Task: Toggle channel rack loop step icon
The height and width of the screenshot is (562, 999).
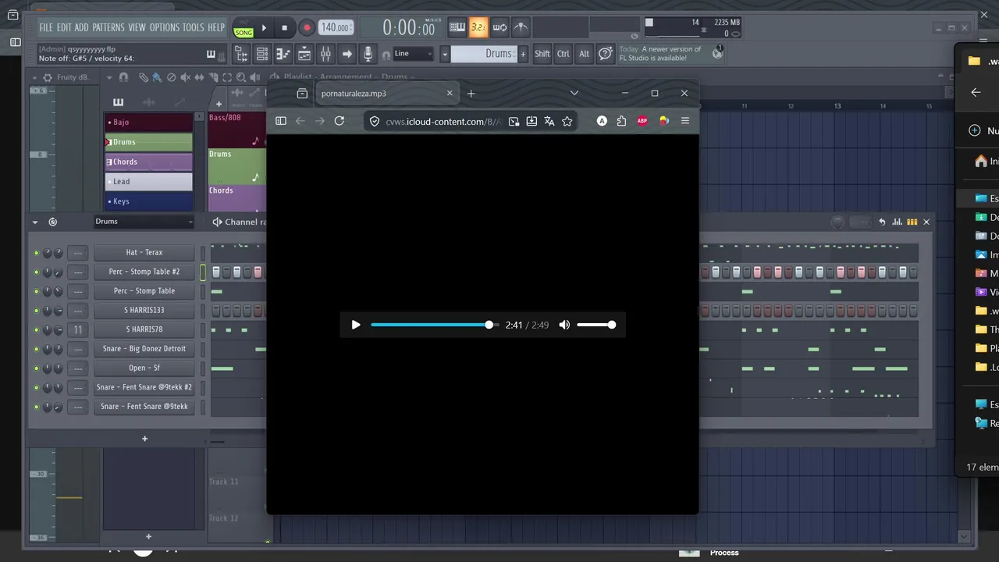Action: pos(53,222)
